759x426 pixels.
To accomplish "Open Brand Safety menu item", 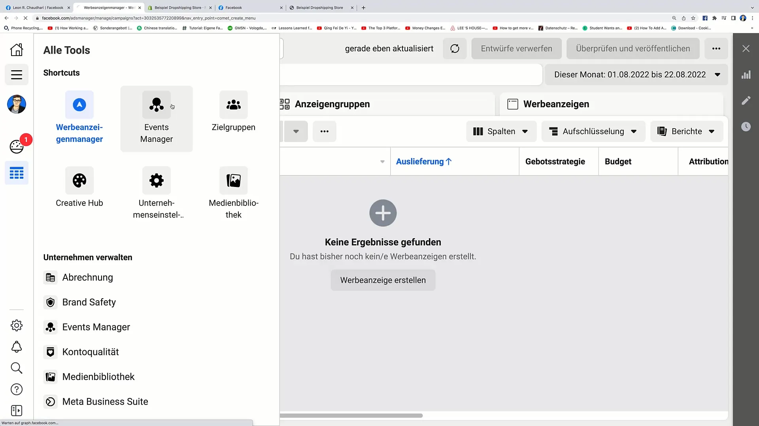I will point(89,302).
